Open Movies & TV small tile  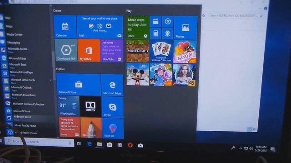(x=156, y=22)
